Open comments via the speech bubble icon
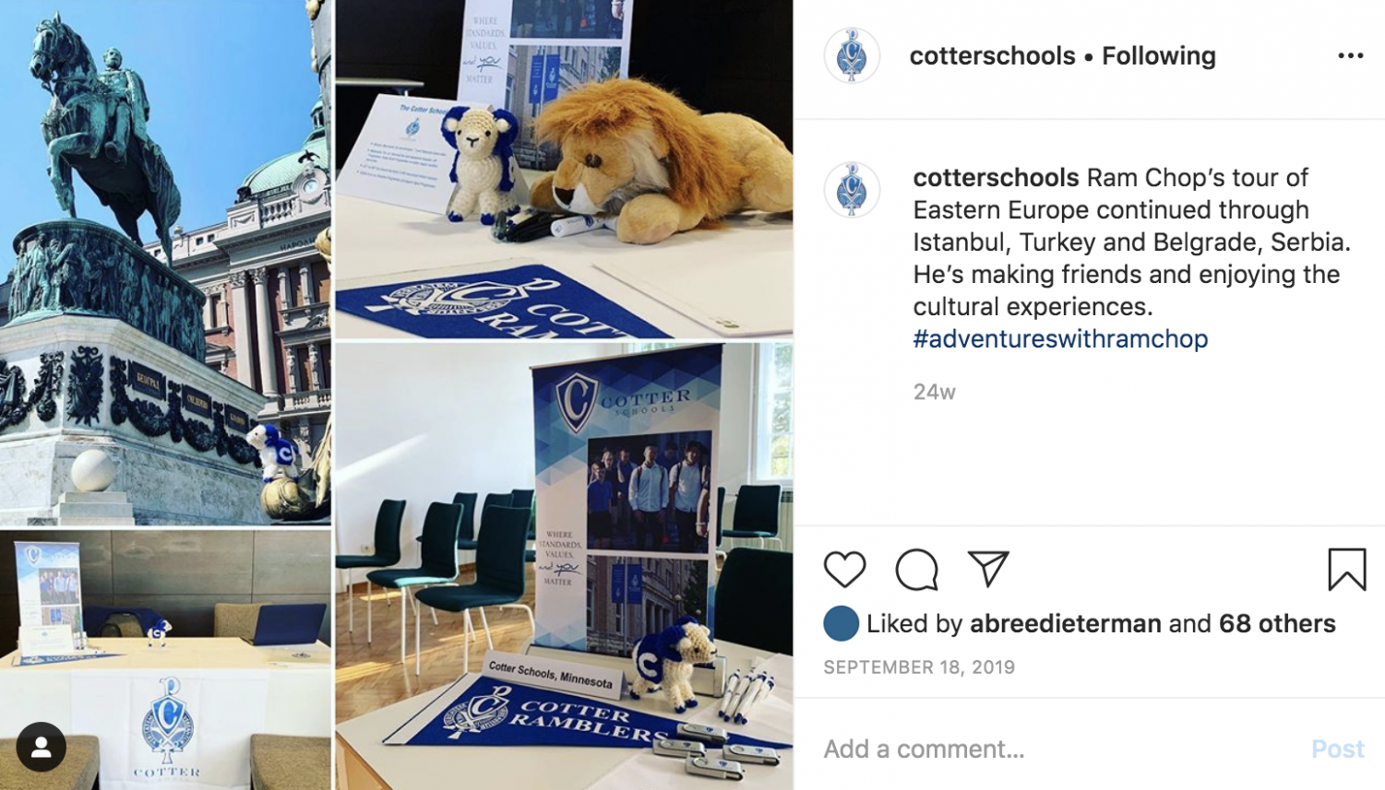1385x790 pixels. click(916, 570)
